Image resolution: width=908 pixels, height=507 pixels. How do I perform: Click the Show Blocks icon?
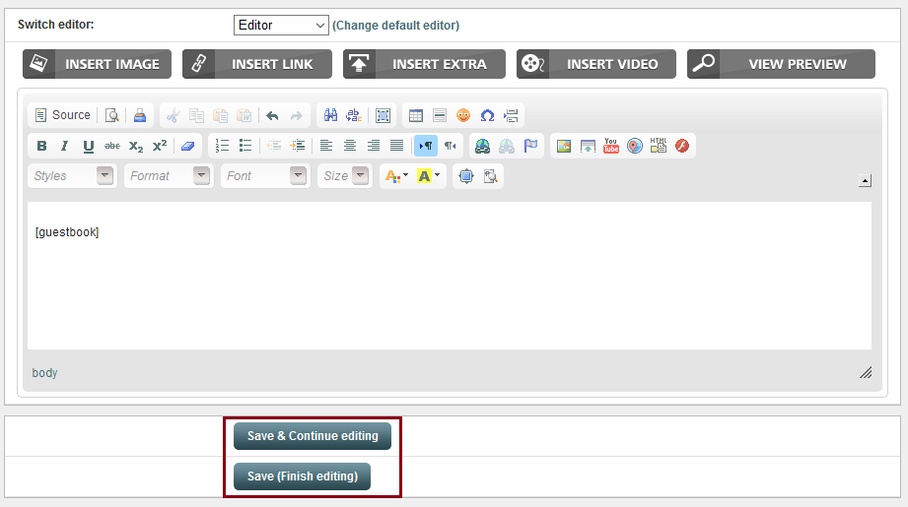490,176
